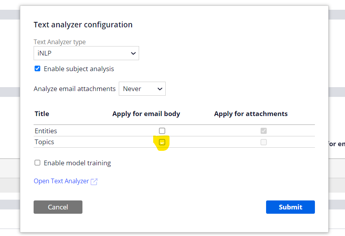Open the Analyze email attachments dropdown
Viewport: 345px width, 236px height.
(x=142, y=89)
